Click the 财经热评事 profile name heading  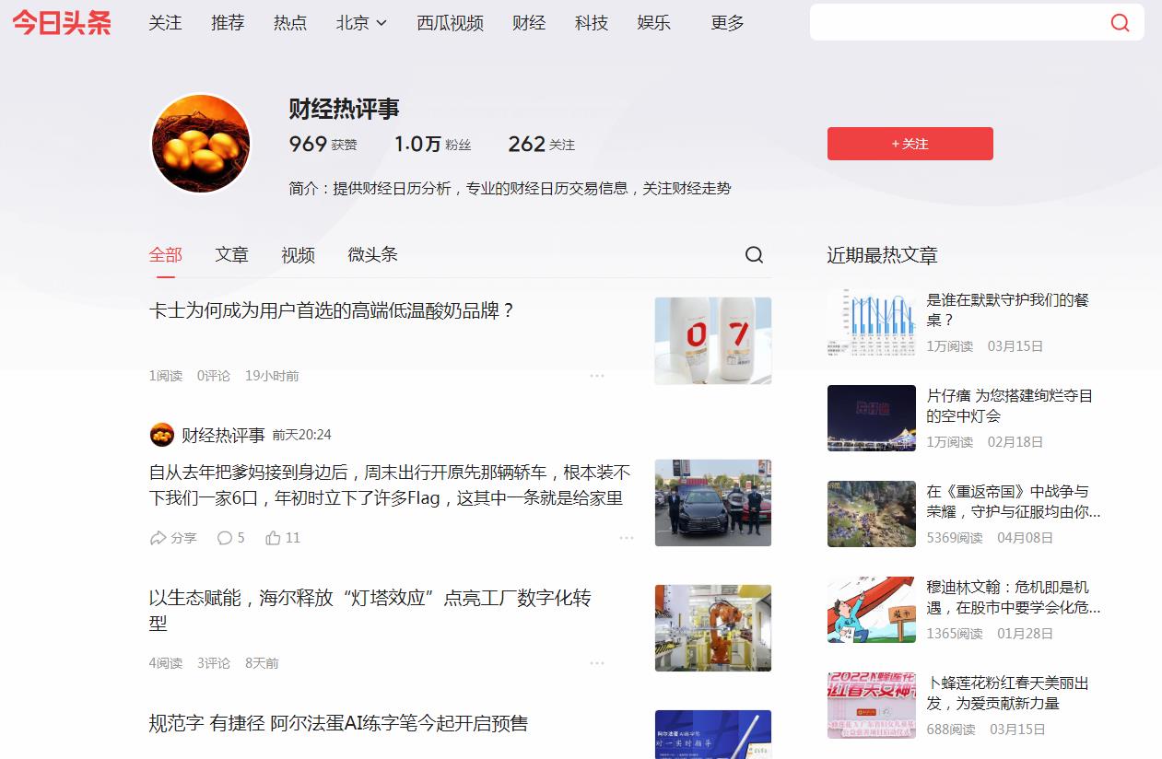pyautogui.click(x=344, y=109)
